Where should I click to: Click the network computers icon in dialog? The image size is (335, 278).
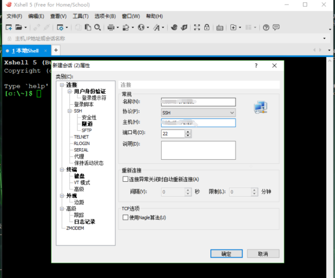(x=261, y=107)
